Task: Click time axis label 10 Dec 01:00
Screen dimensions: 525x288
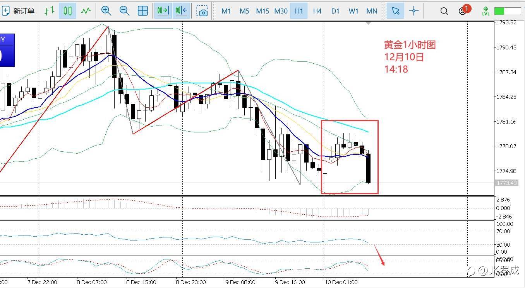Action: (x=341, y=282)
